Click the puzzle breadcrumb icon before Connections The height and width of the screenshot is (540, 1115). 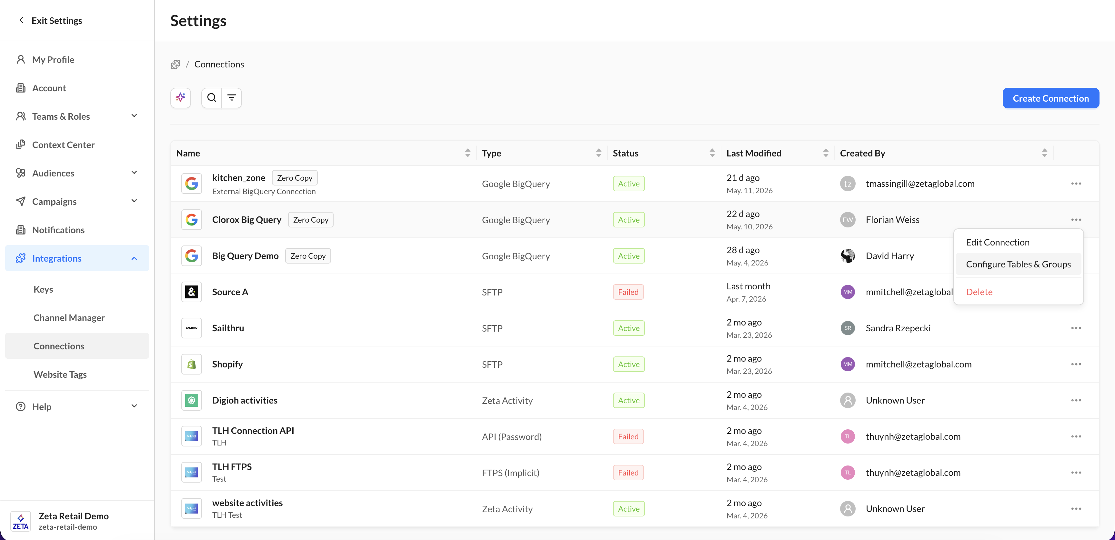[x=175, y=65]
